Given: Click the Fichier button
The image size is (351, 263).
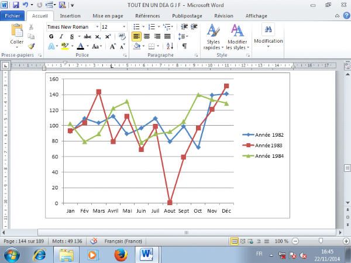Looking at the screenshot, I should click(x=13, y=16).
